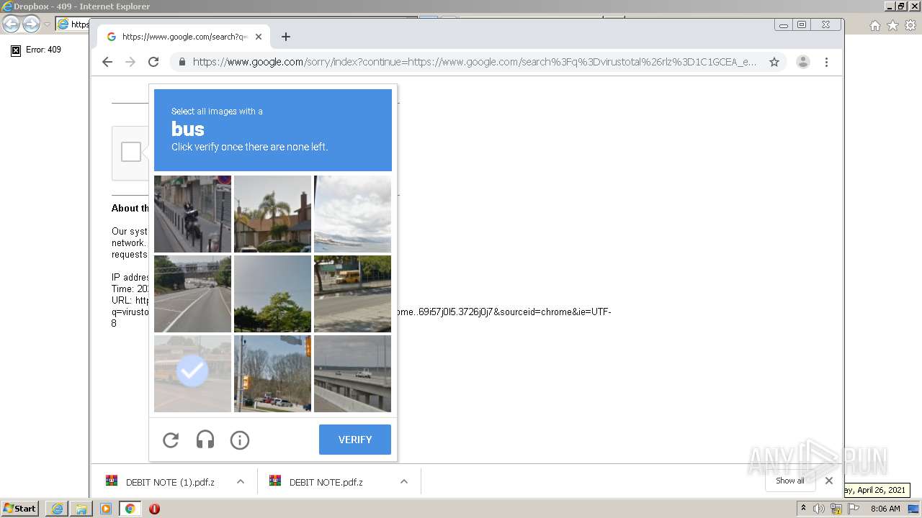Open the volume speaker tray icon

tap(818, 509)
